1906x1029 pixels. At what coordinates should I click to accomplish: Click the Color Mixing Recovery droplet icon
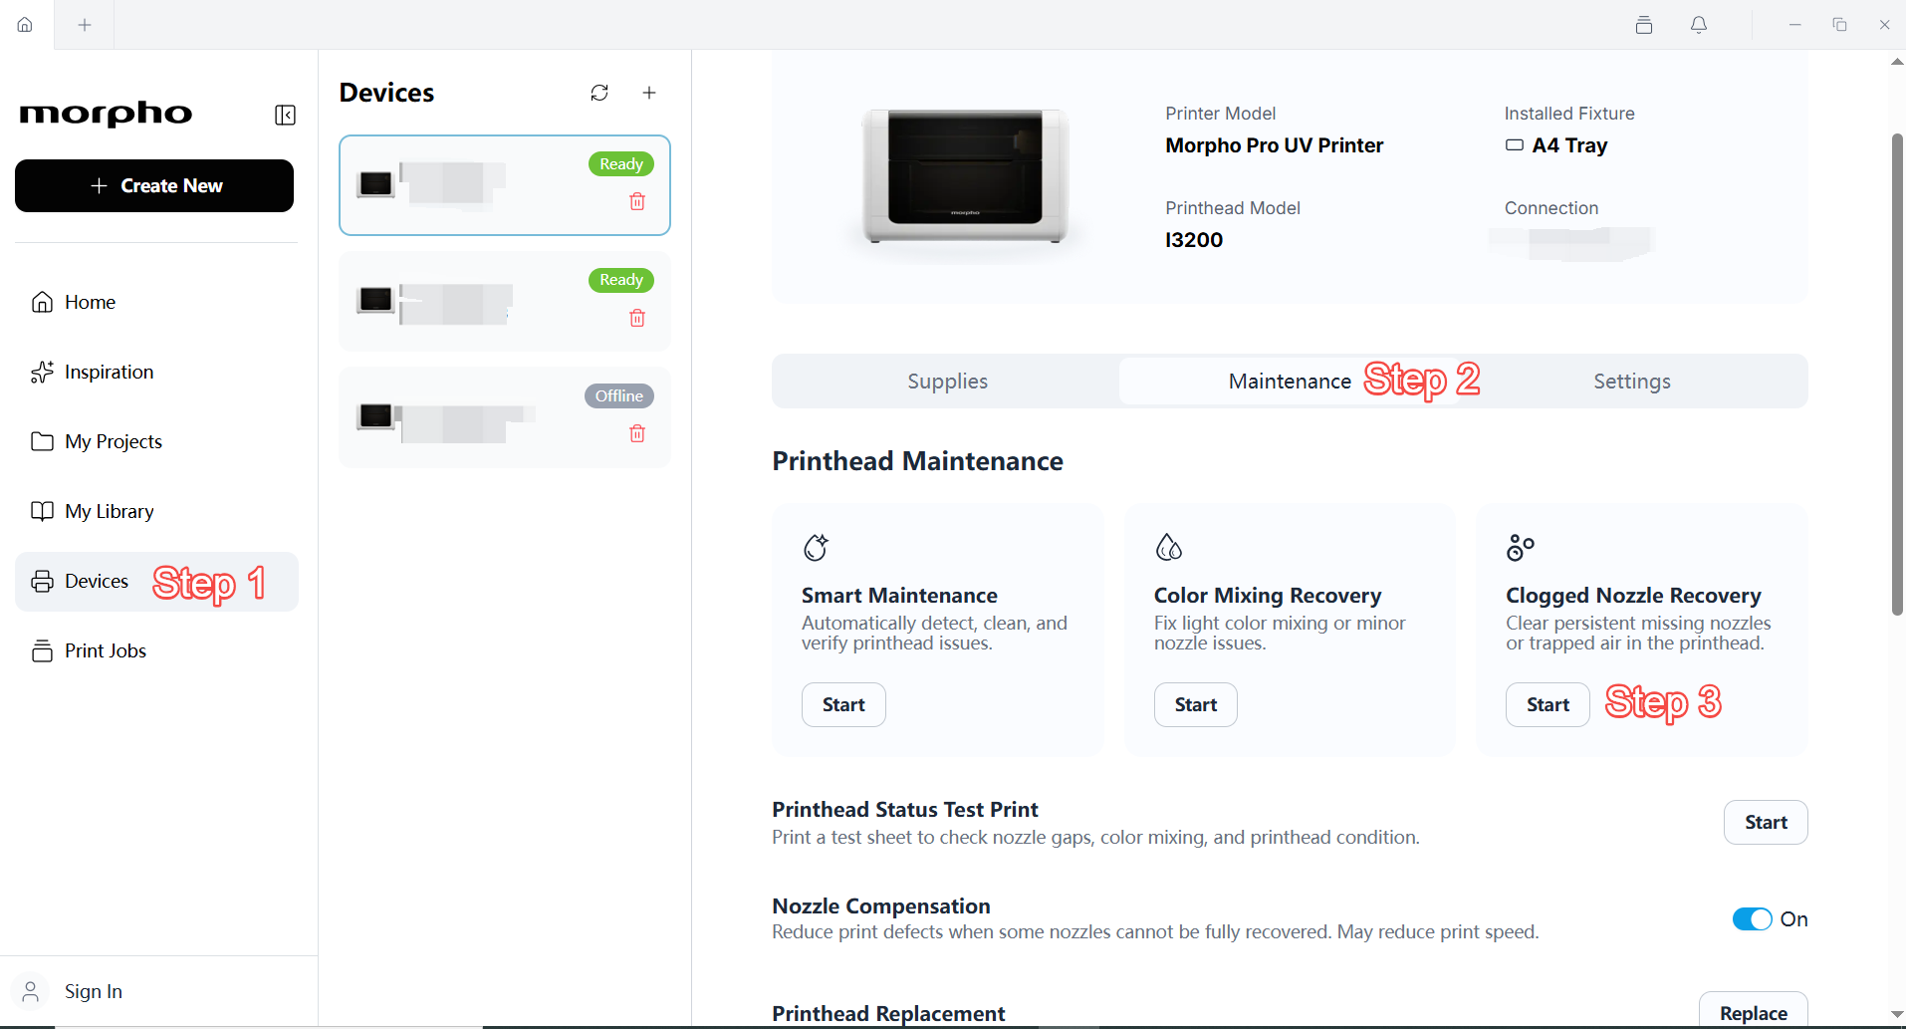(x=1168, y=547)
